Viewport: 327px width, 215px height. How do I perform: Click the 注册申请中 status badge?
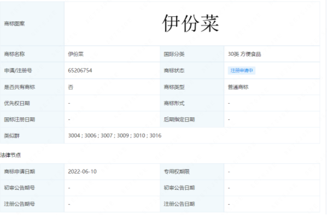click(242, 70)
